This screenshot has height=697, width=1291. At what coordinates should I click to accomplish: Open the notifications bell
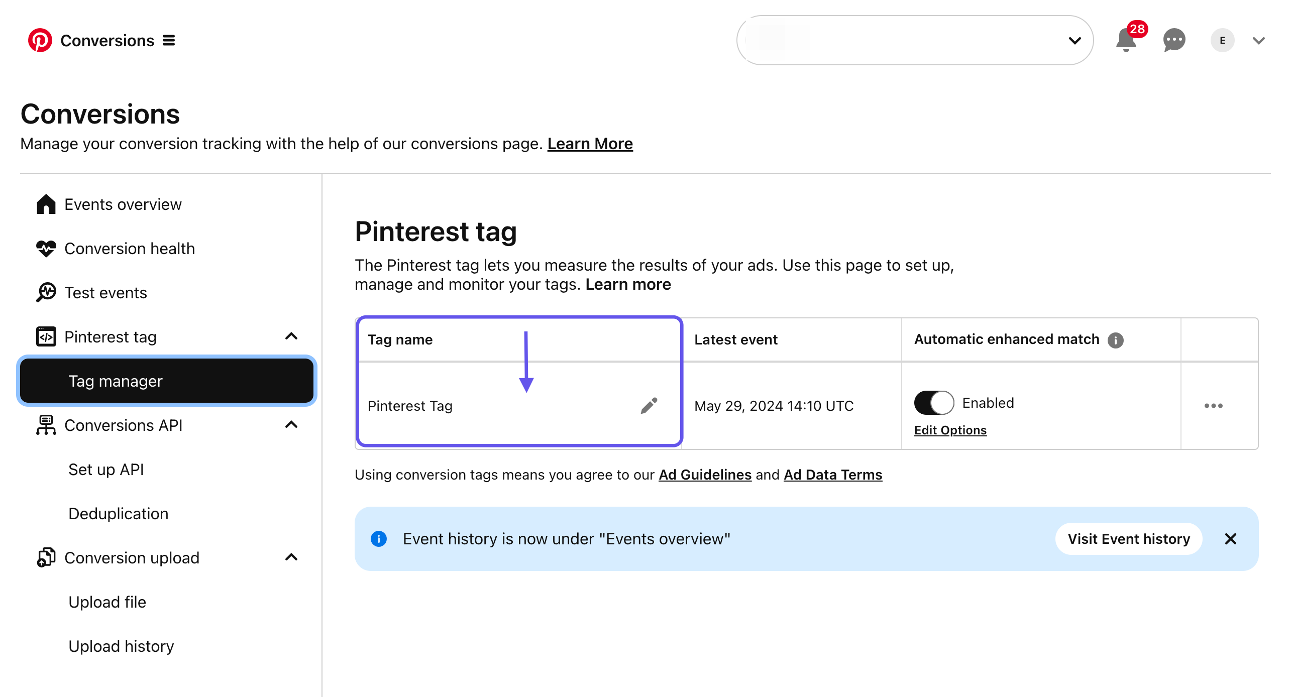coord(1126,40)
